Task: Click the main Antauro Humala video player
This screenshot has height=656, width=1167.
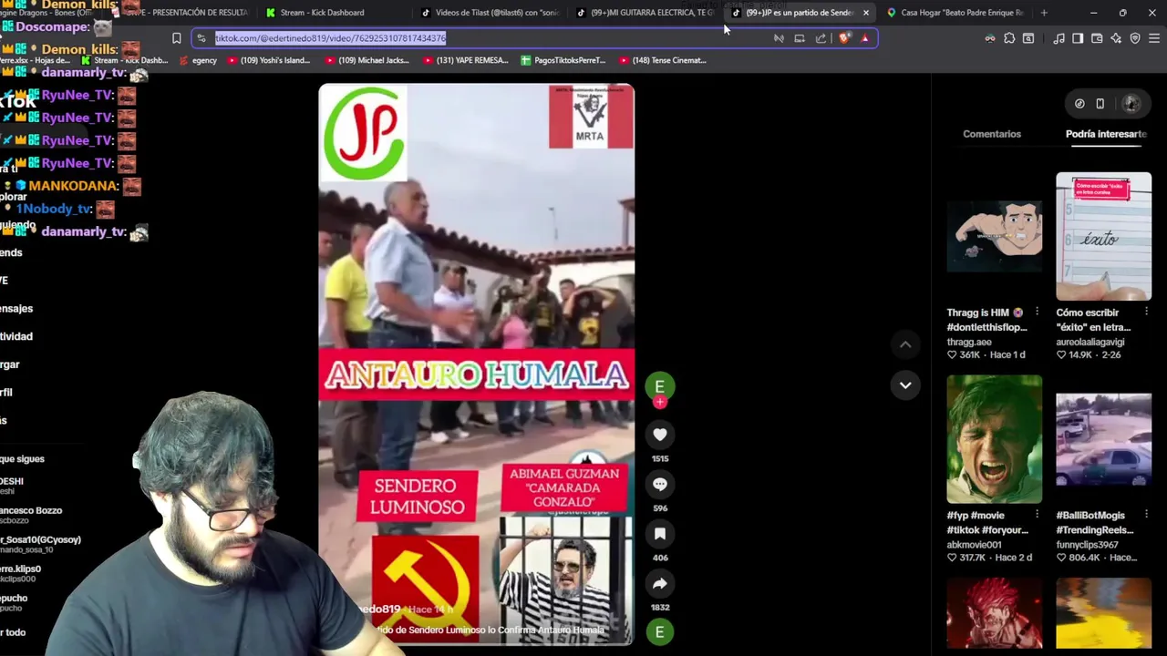Action: (x=476, y=364)
